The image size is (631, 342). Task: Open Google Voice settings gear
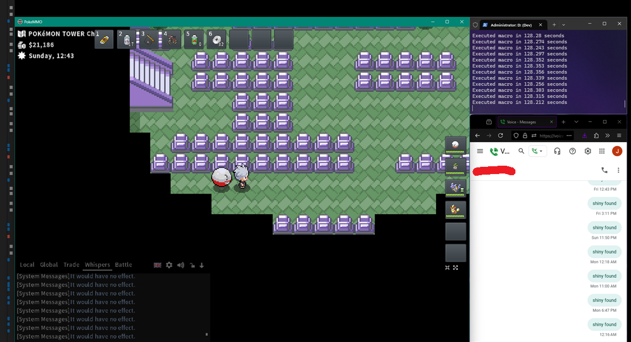[x=588, y=151]
